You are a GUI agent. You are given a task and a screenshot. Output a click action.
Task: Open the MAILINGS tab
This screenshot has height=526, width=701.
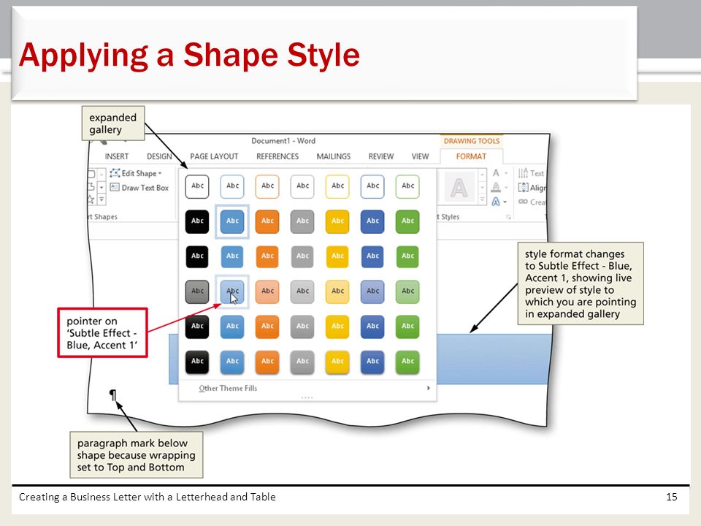(x=334, y=156)
